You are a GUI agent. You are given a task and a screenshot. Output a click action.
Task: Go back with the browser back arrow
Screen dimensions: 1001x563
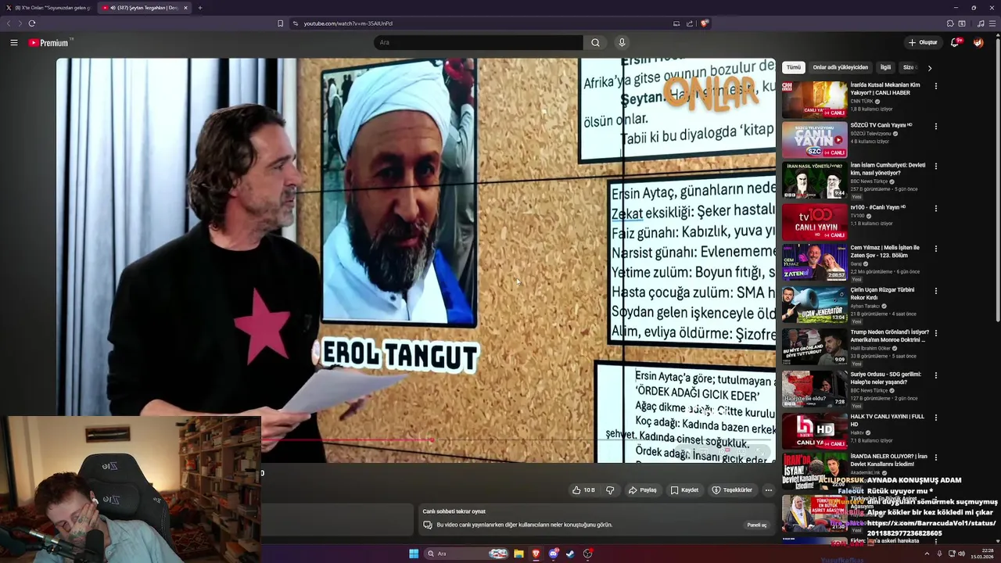[9, 23]
